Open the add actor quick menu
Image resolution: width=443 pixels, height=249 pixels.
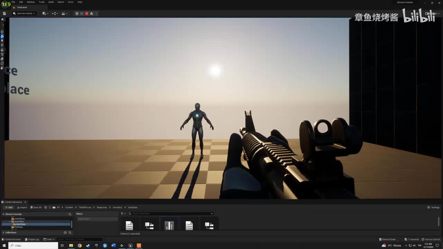point(45,13)
